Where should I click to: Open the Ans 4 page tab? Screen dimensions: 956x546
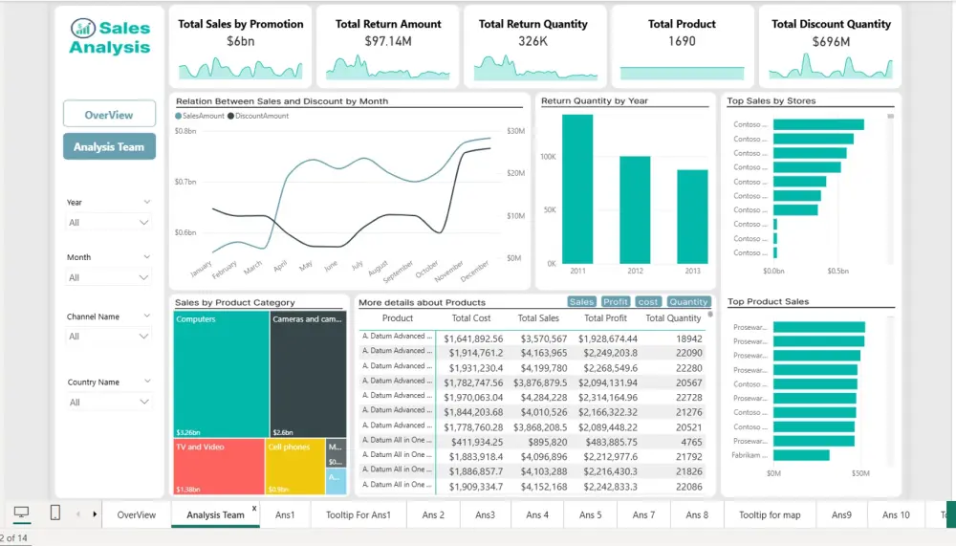(x=537, y=514)
